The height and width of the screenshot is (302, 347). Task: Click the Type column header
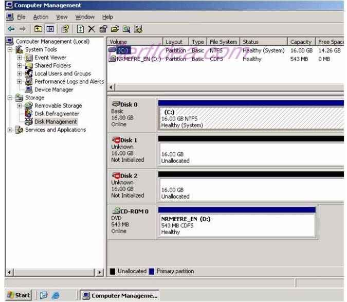pyautogui.click(x=198, y=42)
